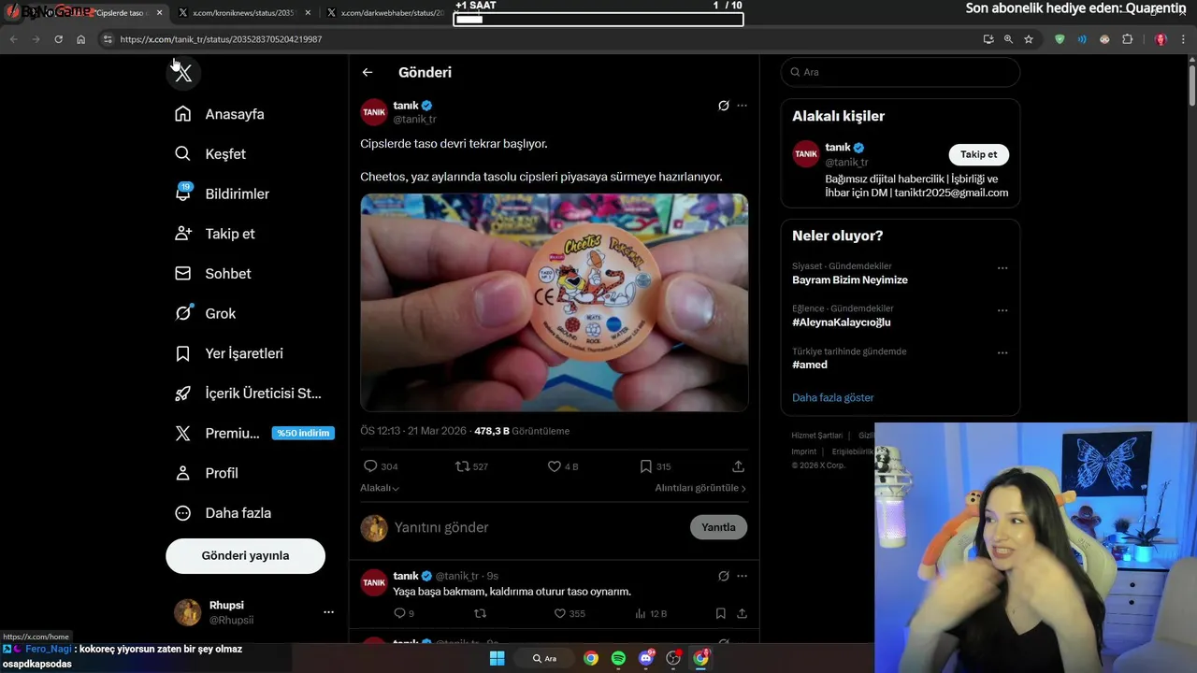Click the Yanıtla button
Screen dimensions: 1197x673
pos(718,527)
